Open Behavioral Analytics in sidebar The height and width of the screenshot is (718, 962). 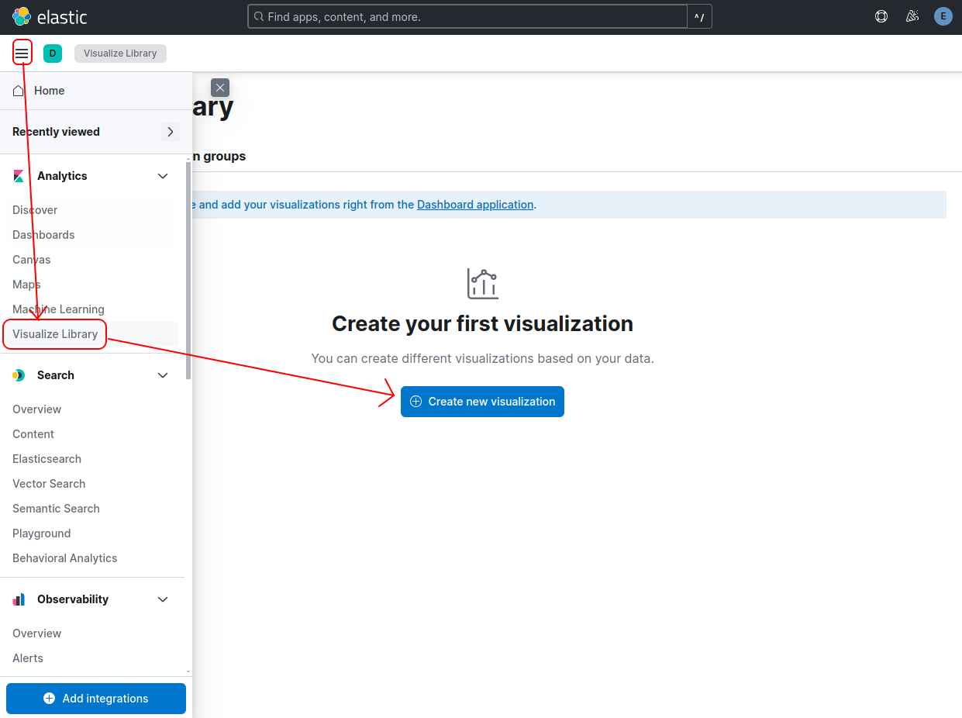tap(65, 558)
